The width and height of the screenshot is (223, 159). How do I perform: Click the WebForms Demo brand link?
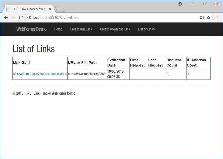coord(31,29)
